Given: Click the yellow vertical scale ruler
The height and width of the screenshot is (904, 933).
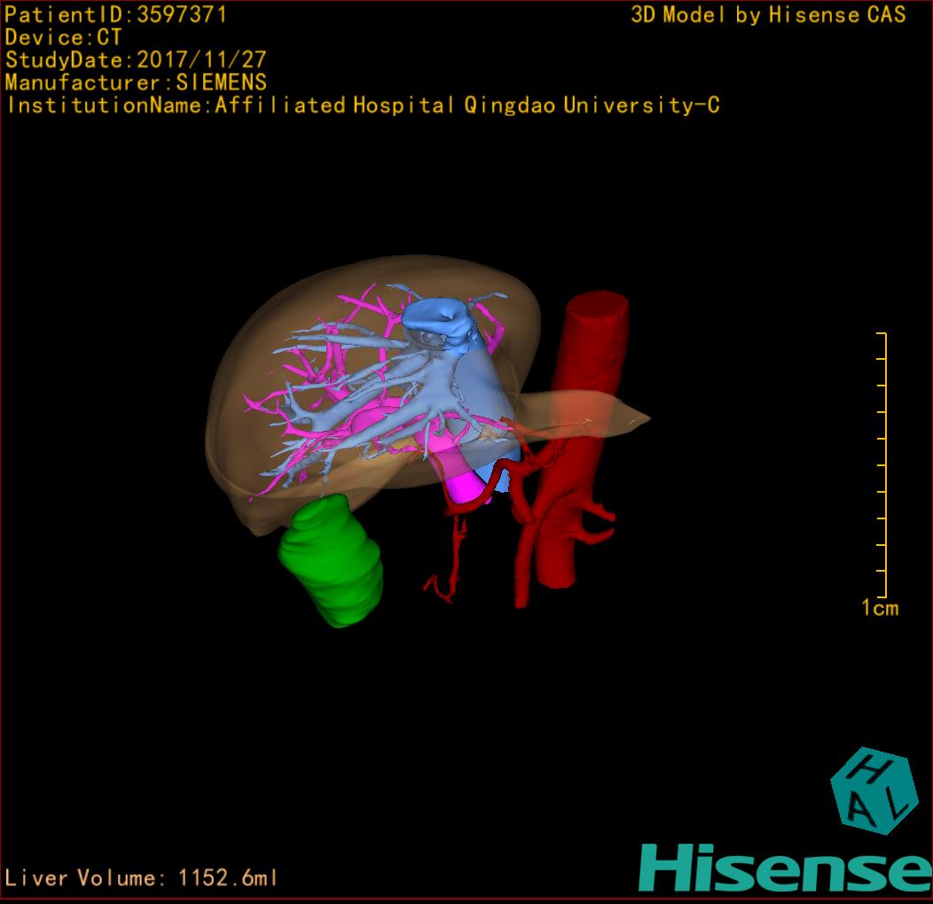Looking at the screenshot, I should [882, 465].
